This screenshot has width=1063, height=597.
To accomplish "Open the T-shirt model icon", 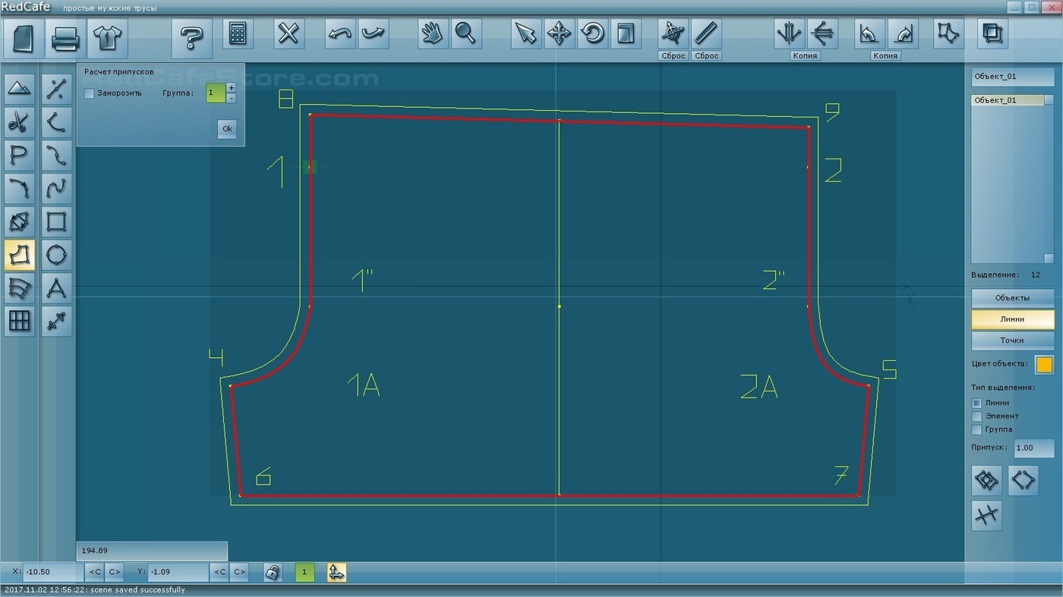I will [107, 37].
